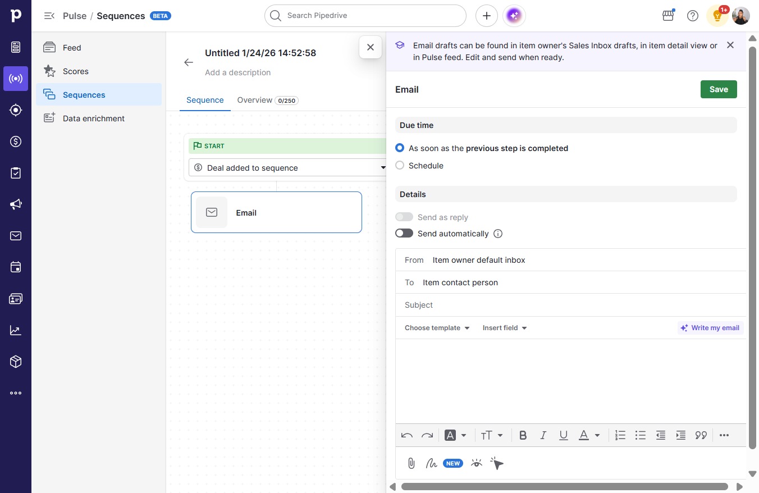This screenshot has width=759, height=493.
Task: Enable the Send automatically toggle
Action: pyautogui.click(x=404, y=234)
